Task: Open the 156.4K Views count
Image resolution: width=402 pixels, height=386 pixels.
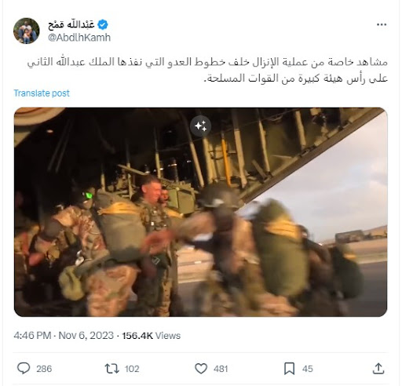Action: click(x=152, y=336)
